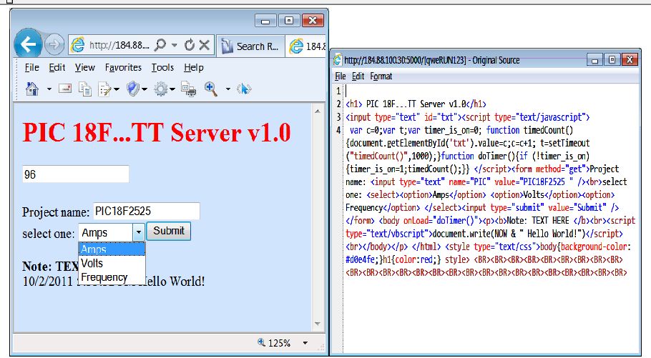Select Frequency option in the list
Screen dimensions: 651x358
[x=104, y=277]
